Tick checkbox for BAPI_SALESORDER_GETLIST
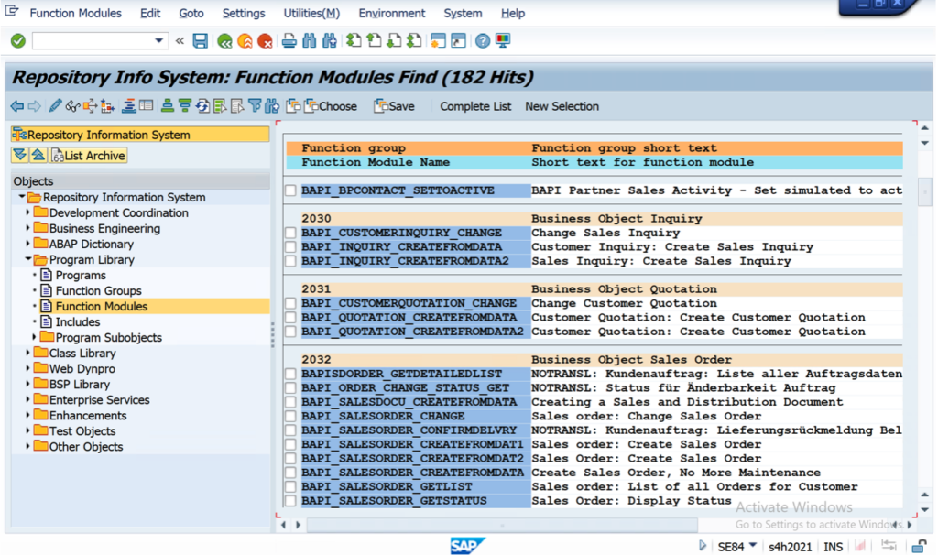938x555 pixels. [x=290, y=487]
